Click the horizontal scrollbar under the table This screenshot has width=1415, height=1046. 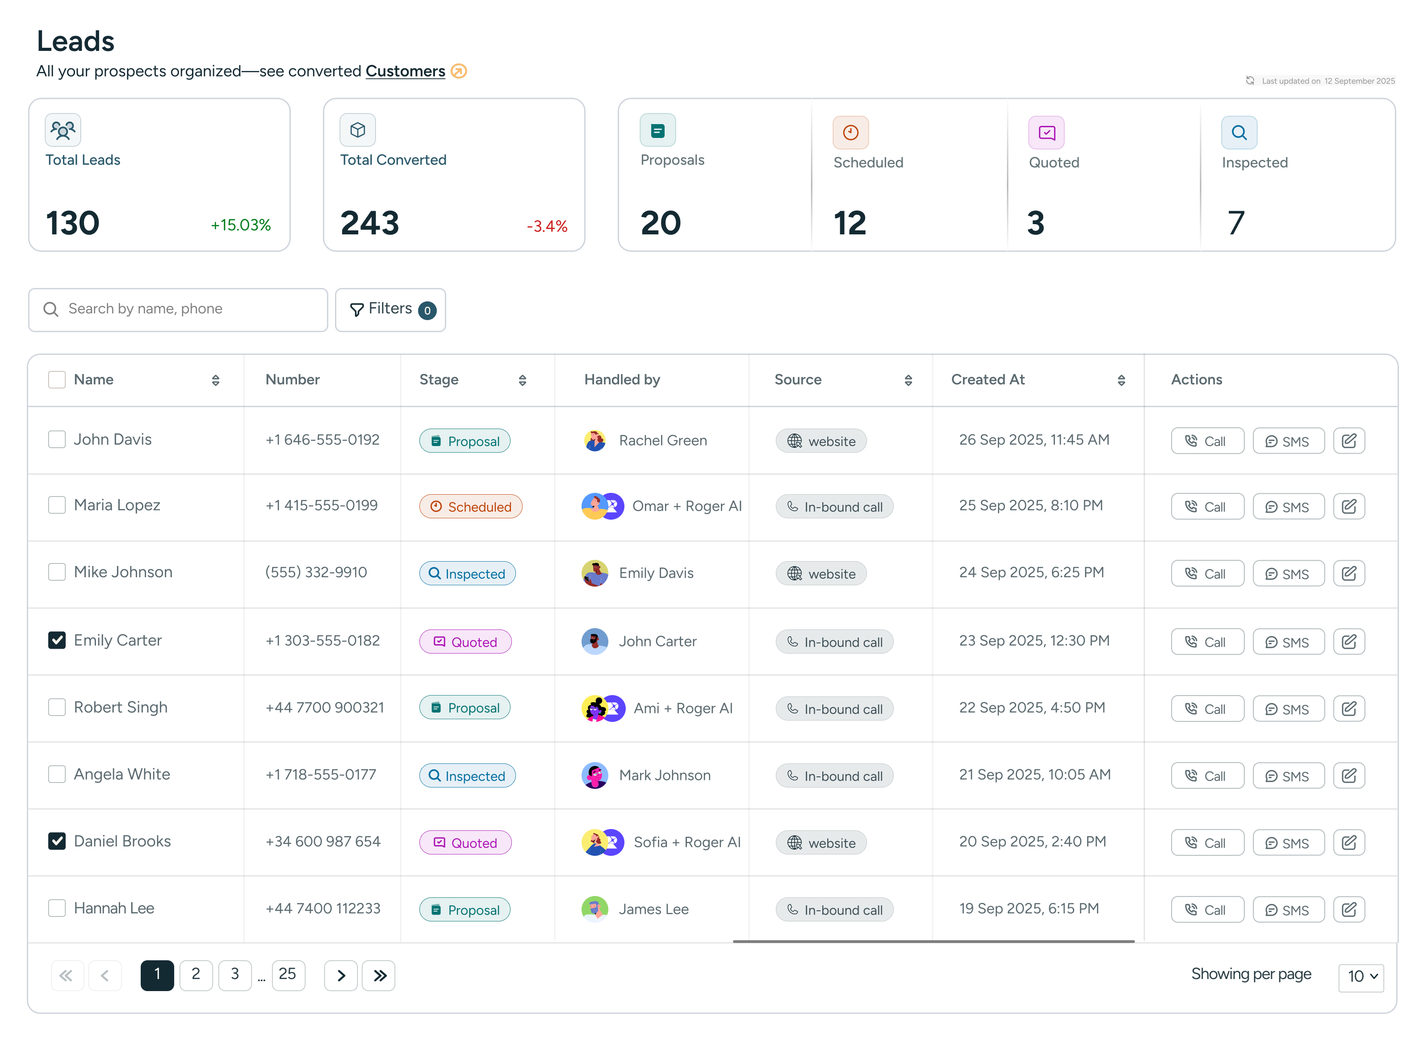point(933,942)
